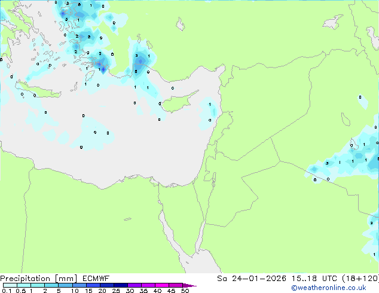Viewport: 379px width, 293px height.
Task: Click the island of Crete on map
Action: pyautogui.click(x=38, y=90)
